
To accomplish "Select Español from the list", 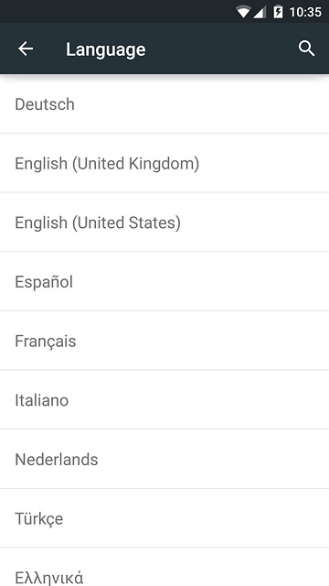I will point(164,281).
